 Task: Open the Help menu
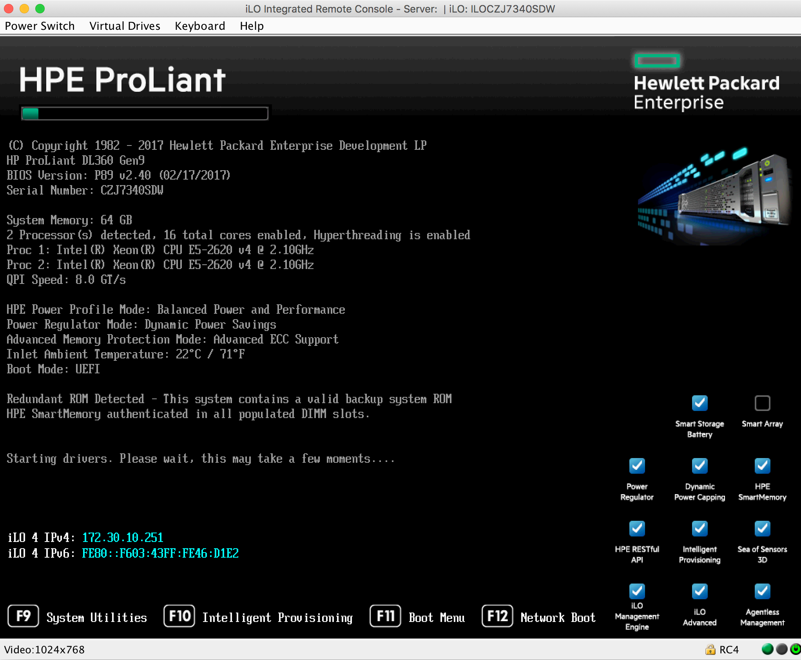click(252, 26)
